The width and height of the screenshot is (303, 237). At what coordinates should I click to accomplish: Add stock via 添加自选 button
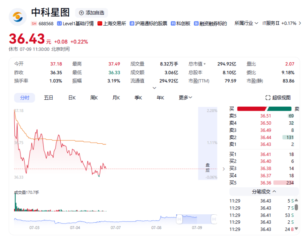click(91, 13)
